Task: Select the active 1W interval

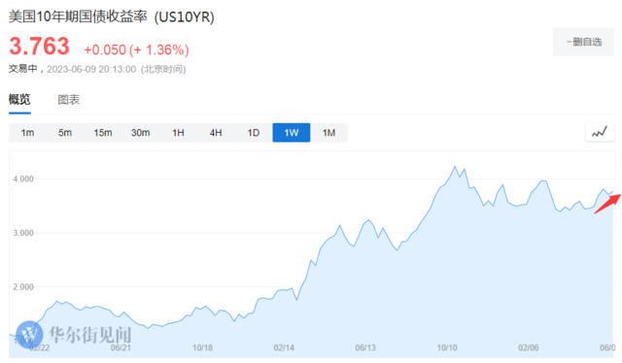Action: 292,133
